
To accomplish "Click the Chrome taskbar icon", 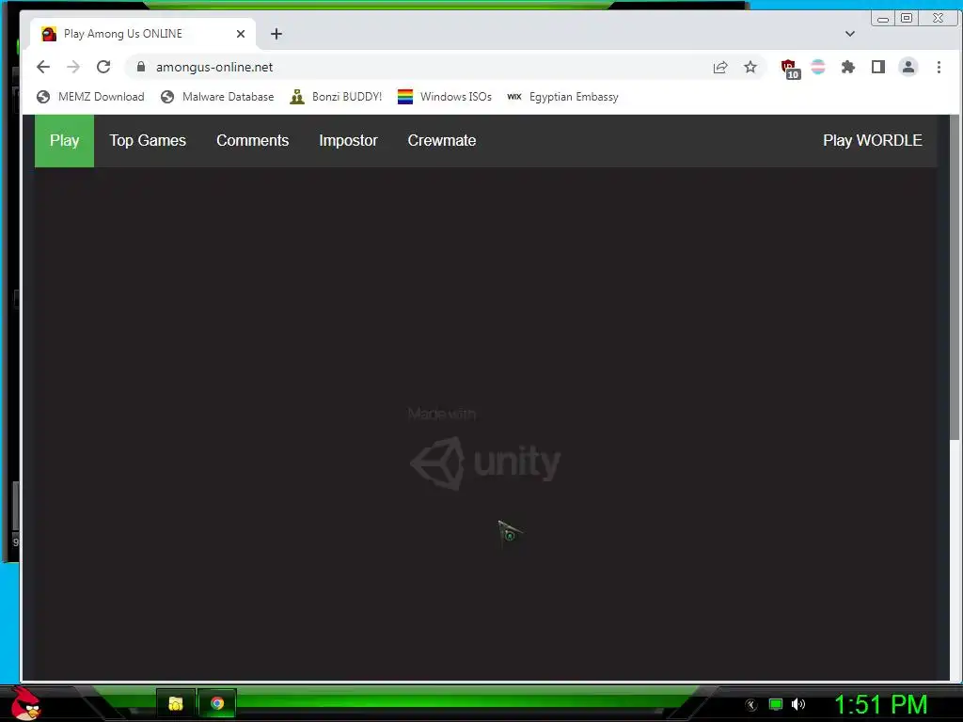I will click(217, 703).
